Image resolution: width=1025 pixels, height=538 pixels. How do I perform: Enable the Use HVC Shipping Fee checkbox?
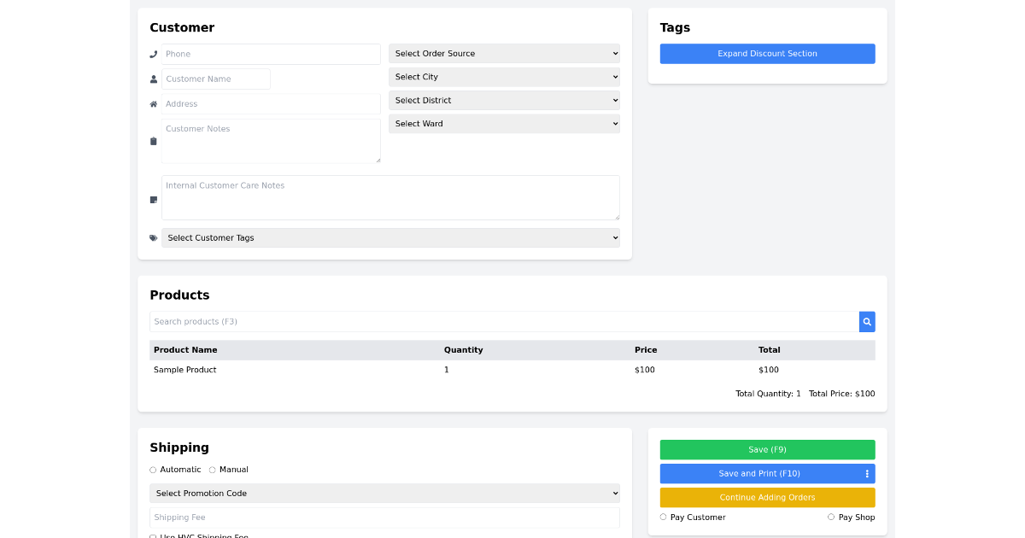(x=152, y=535)
